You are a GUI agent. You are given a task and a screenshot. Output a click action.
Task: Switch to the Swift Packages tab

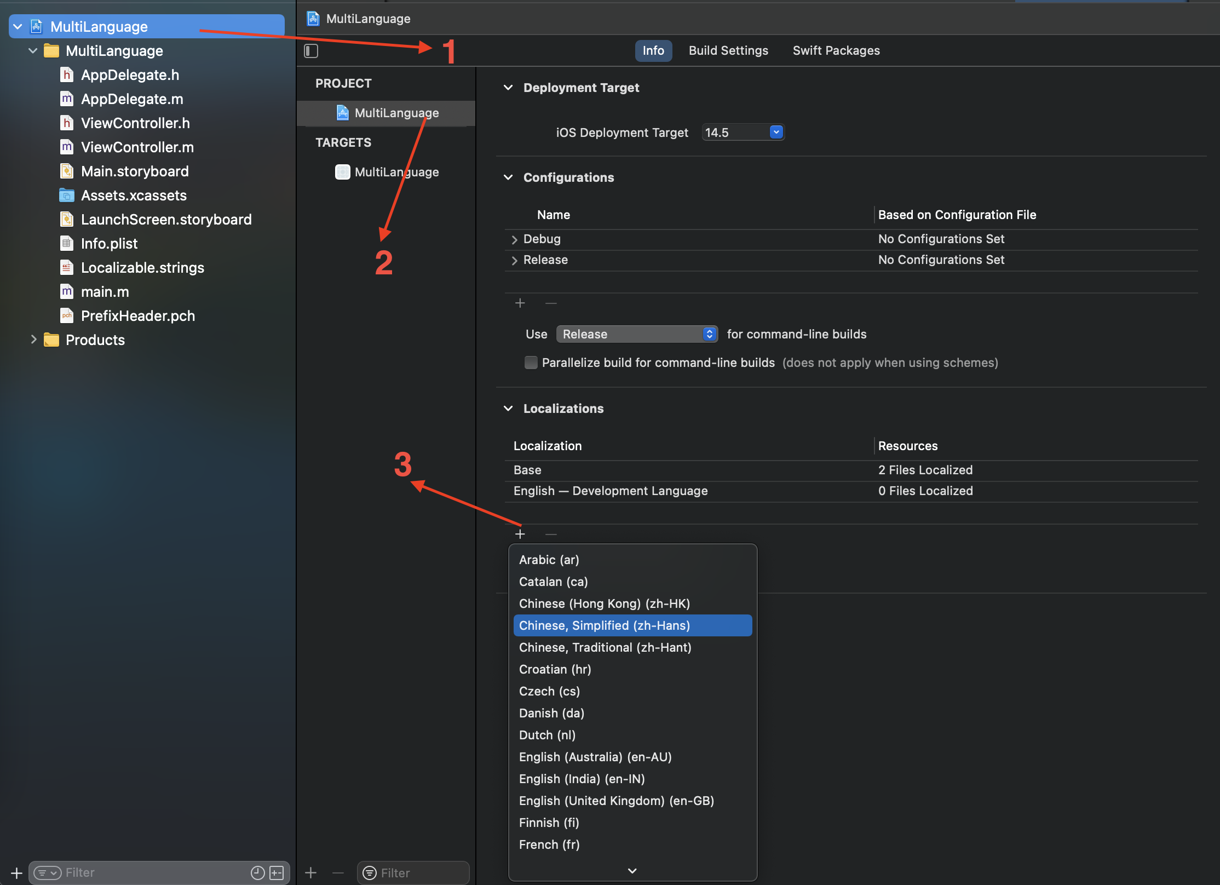(836, 51)
